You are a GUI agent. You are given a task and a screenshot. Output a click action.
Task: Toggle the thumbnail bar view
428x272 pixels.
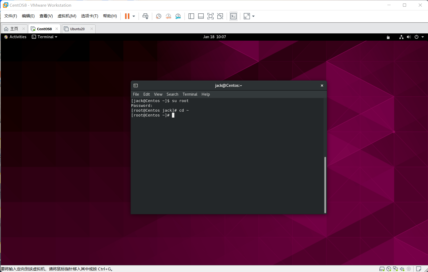tap(201, 16)
